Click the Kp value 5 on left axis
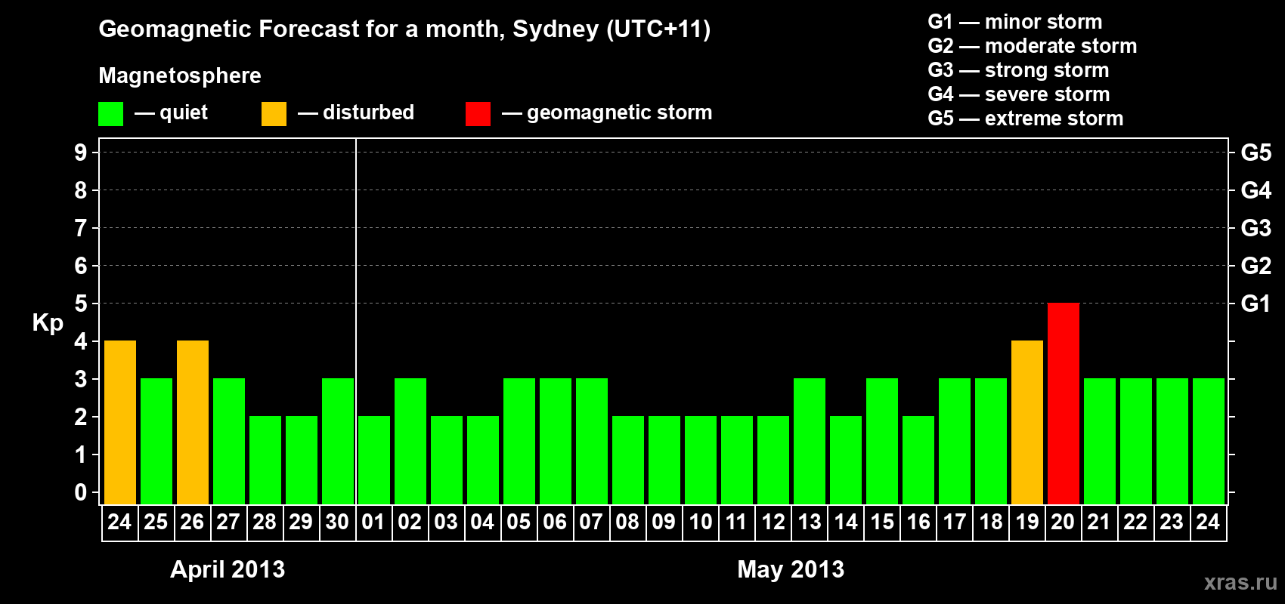This screenshot has width=1285, height=604. pyautogui.click(x=81, y=304)
